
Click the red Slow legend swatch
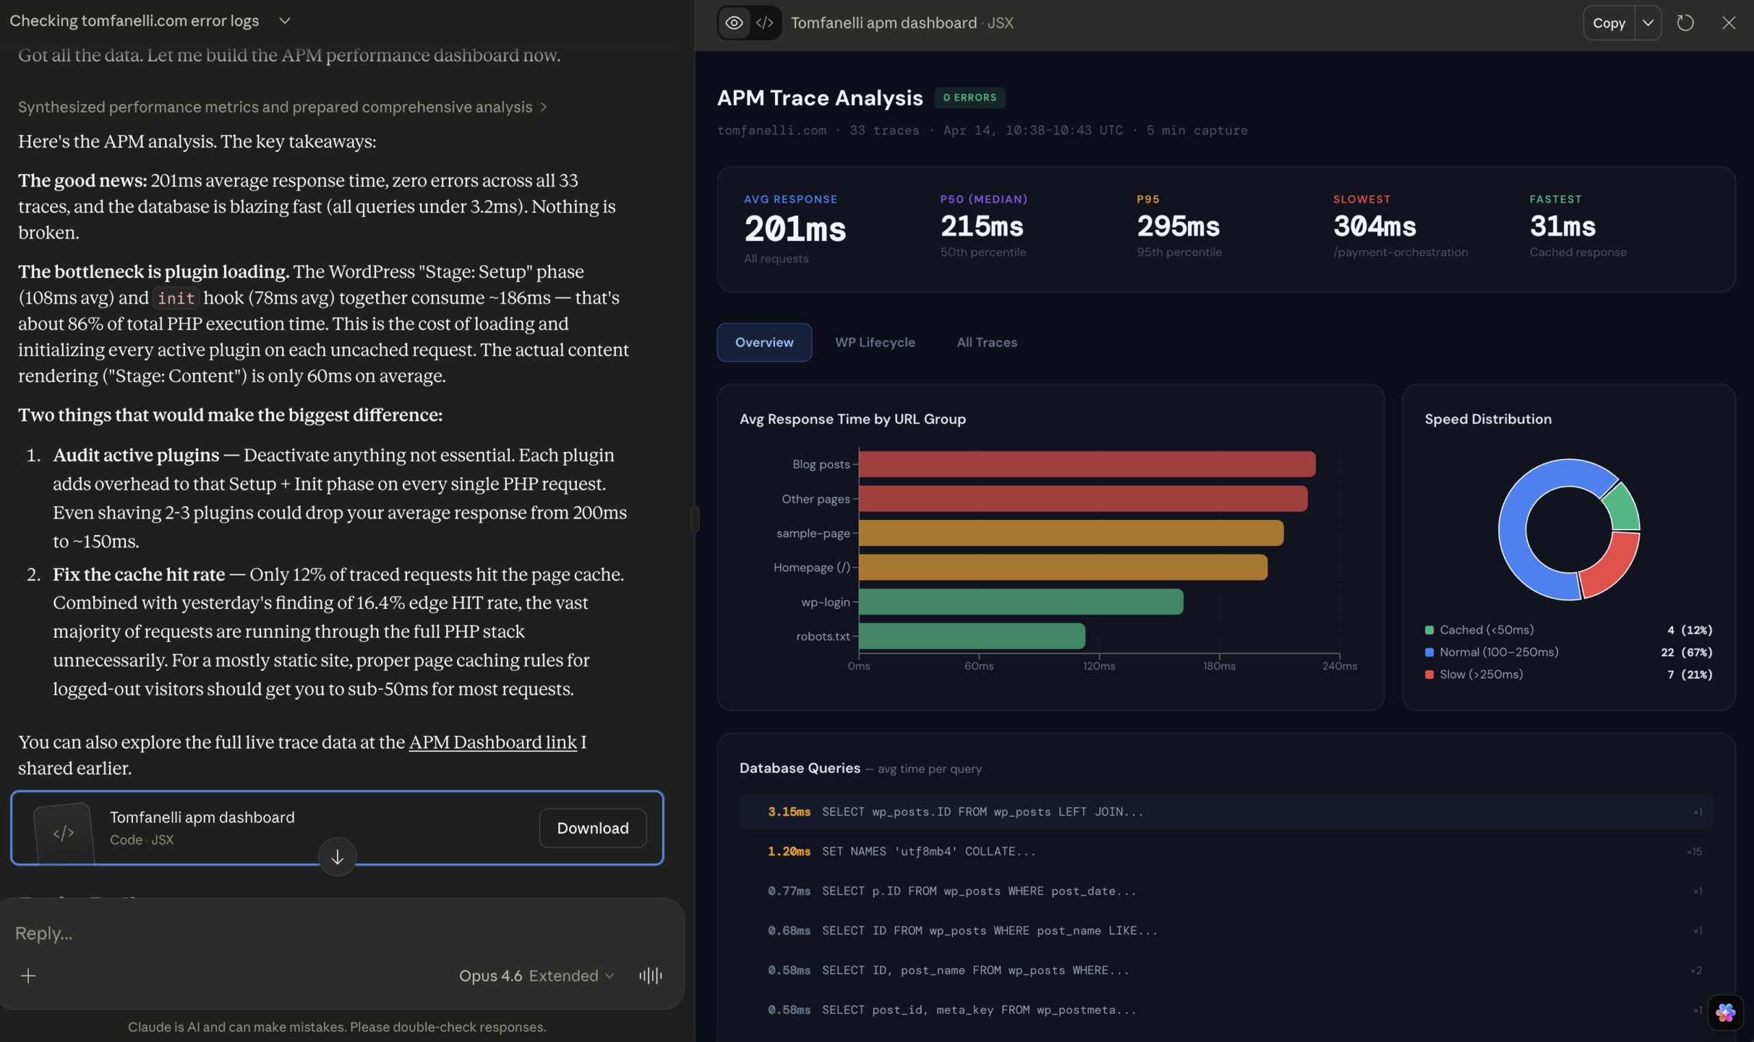point(1429,674)
